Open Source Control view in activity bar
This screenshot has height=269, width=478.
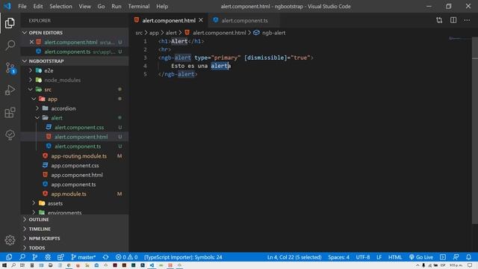pos(10,68)
